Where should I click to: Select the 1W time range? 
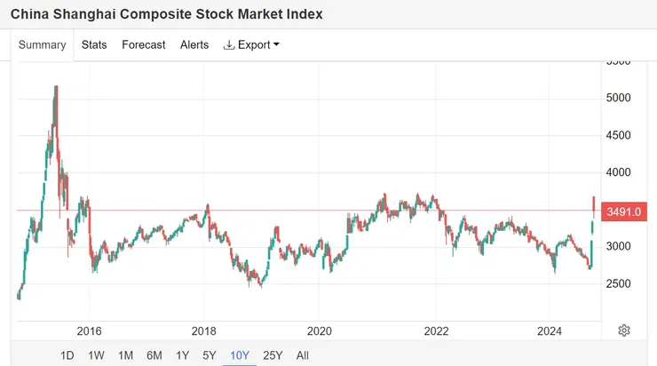96,355
